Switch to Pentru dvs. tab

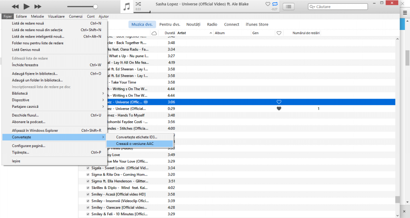[x=170, y=24]
